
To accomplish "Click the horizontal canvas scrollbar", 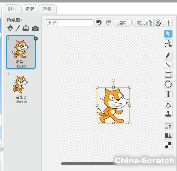I will [x=89, y=164].
